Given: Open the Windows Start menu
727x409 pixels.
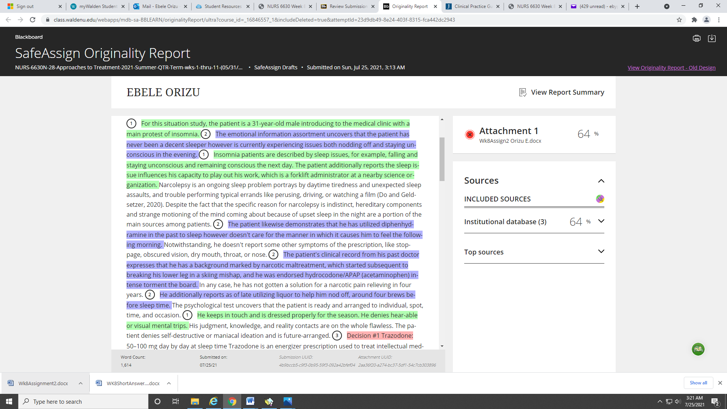Looking at the screenshot, I should 9,401.
